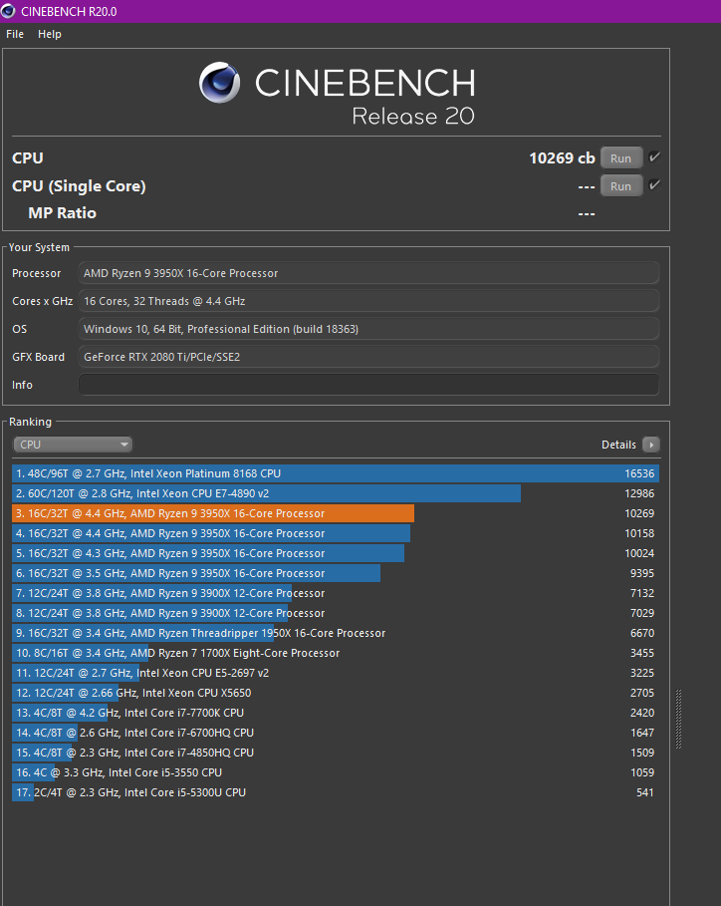Click the Cinebench logo sphere

tap(219, 83)
